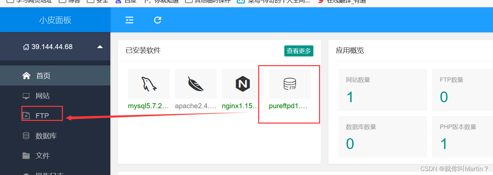The width and height of the screenshot is (493, 175).
Task: Open the 网站 sidebar menu item
Action: 55,96
